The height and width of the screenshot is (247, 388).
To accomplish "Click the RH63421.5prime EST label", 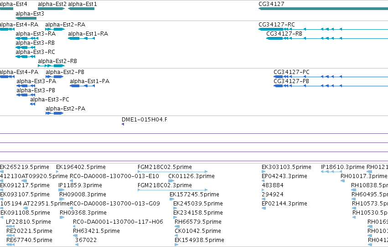I will 96,231.
